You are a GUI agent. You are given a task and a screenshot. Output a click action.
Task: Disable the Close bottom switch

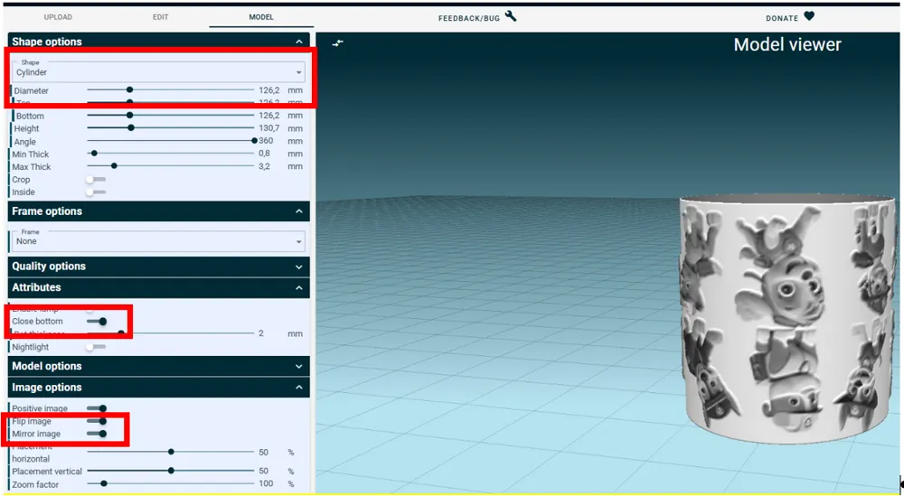(97, 322)
